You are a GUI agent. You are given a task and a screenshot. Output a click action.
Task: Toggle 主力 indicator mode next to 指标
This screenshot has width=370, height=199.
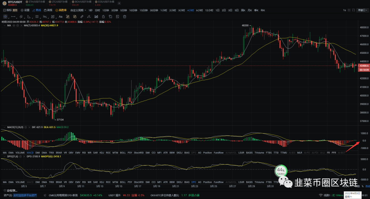[15, 10]
